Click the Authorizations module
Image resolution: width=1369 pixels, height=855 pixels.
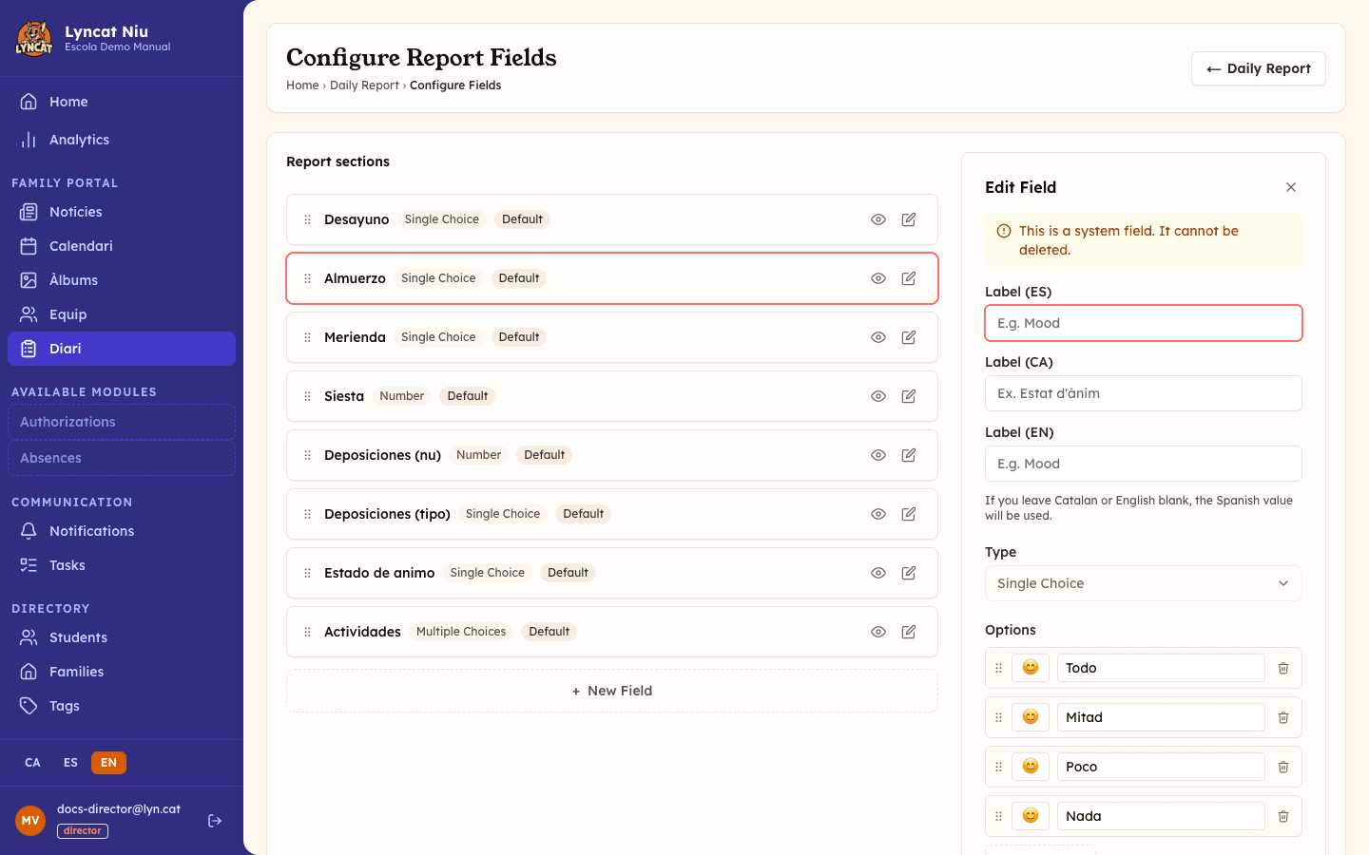(122, 422)
